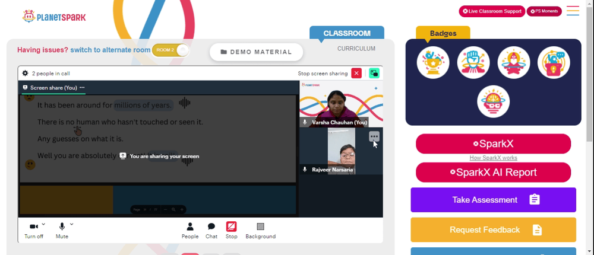Open the Chat panel
The width and height of the screenshot is (594, 255).
(x=211, y=231)
